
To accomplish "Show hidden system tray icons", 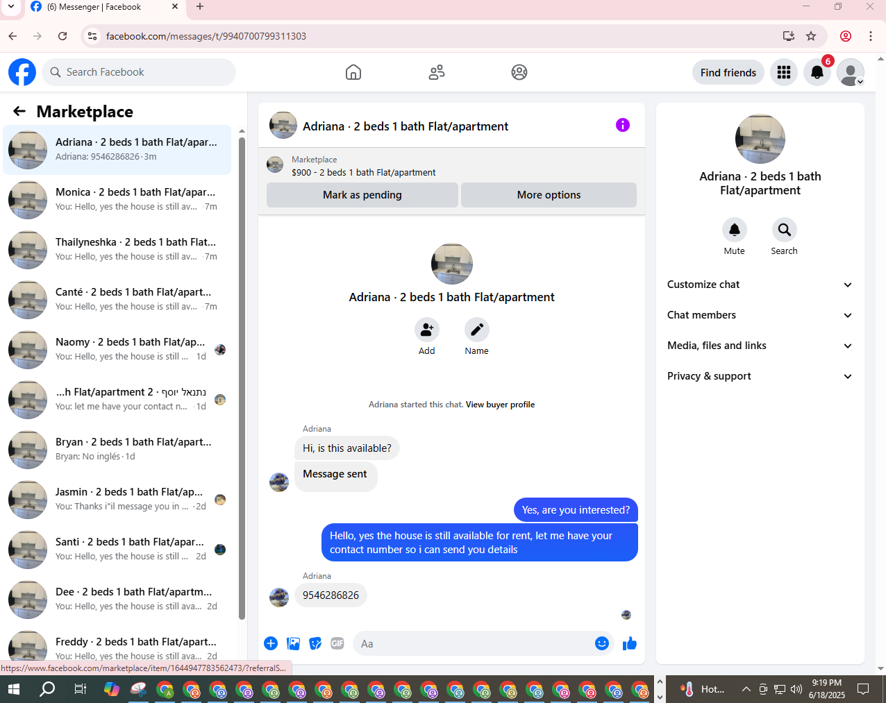I will 746,689.
